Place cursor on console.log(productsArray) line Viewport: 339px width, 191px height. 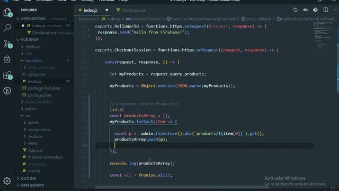click(x=142, y=163)
